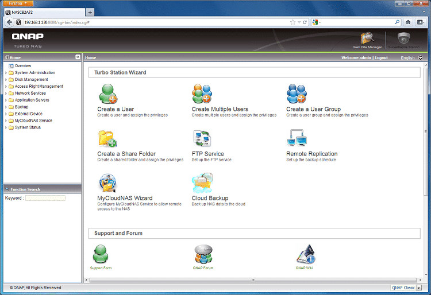This screenshot has height=295, width=431.
Task: Open a new browser tab
Action: point(90,12)
